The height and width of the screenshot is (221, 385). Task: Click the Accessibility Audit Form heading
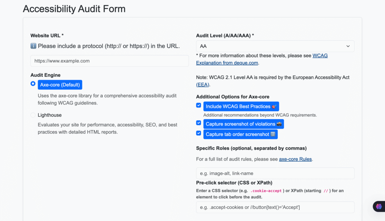pos(74,9)
